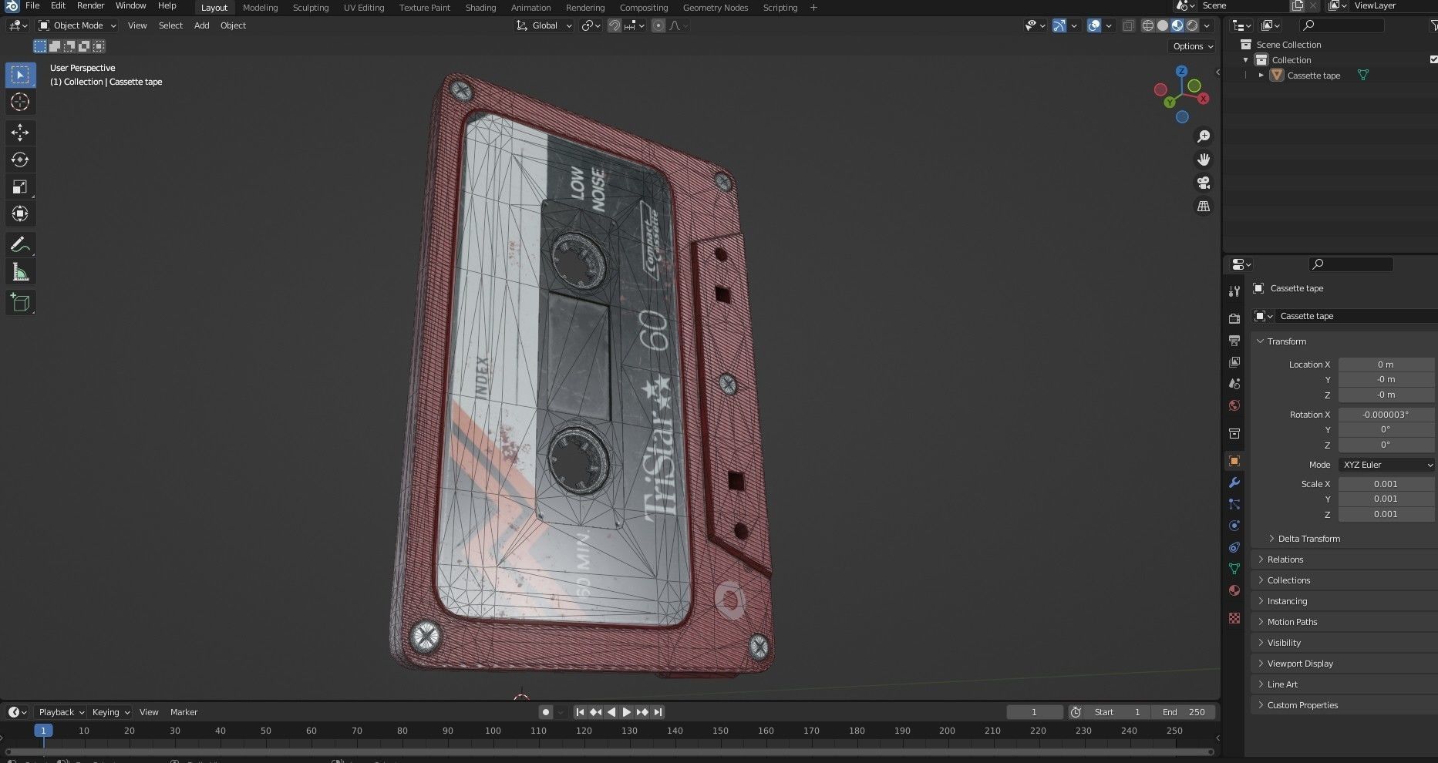Click the blue Z axis gizmo ball
The image size is (1438, 763).
pyautogui.click(x=1182, y=72)
